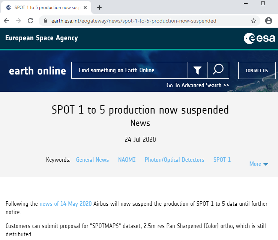
Task: Click the search filter funnel icon
Action: (197, 70)
